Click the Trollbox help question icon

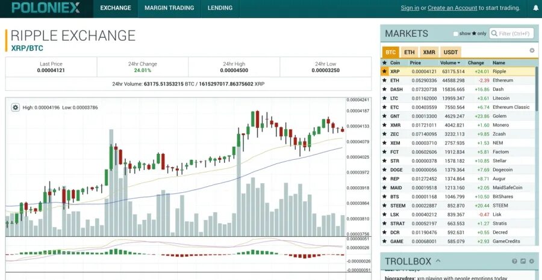[514, 261]
